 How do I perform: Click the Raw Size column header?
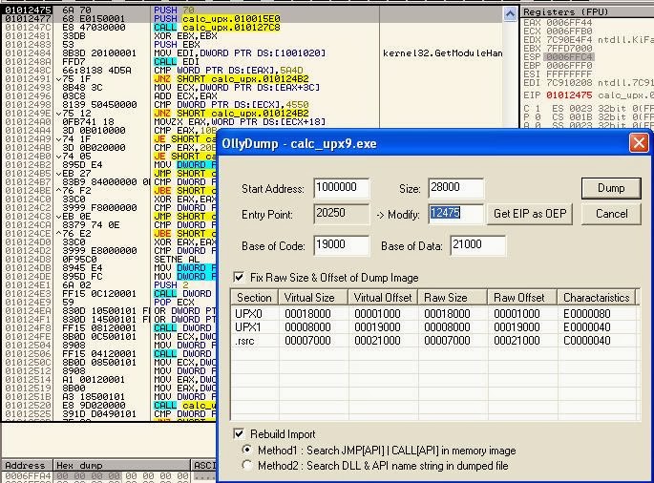tap(453, 298)
